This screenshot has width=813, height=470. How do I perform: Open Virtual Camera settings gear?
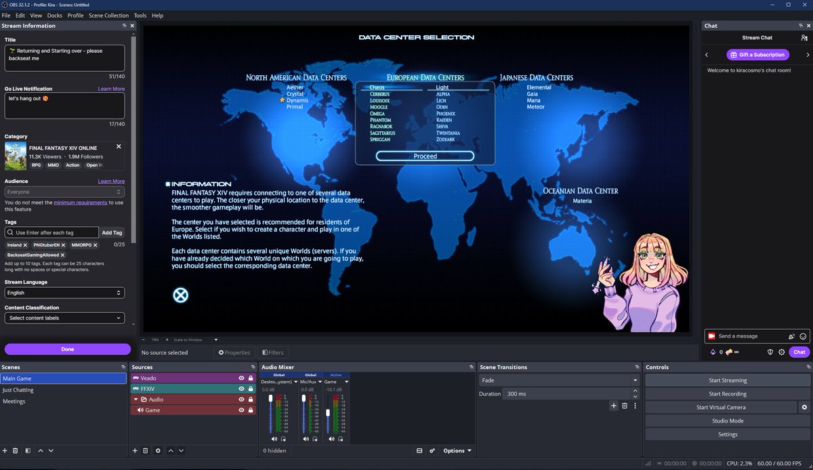tap(804, 407)
